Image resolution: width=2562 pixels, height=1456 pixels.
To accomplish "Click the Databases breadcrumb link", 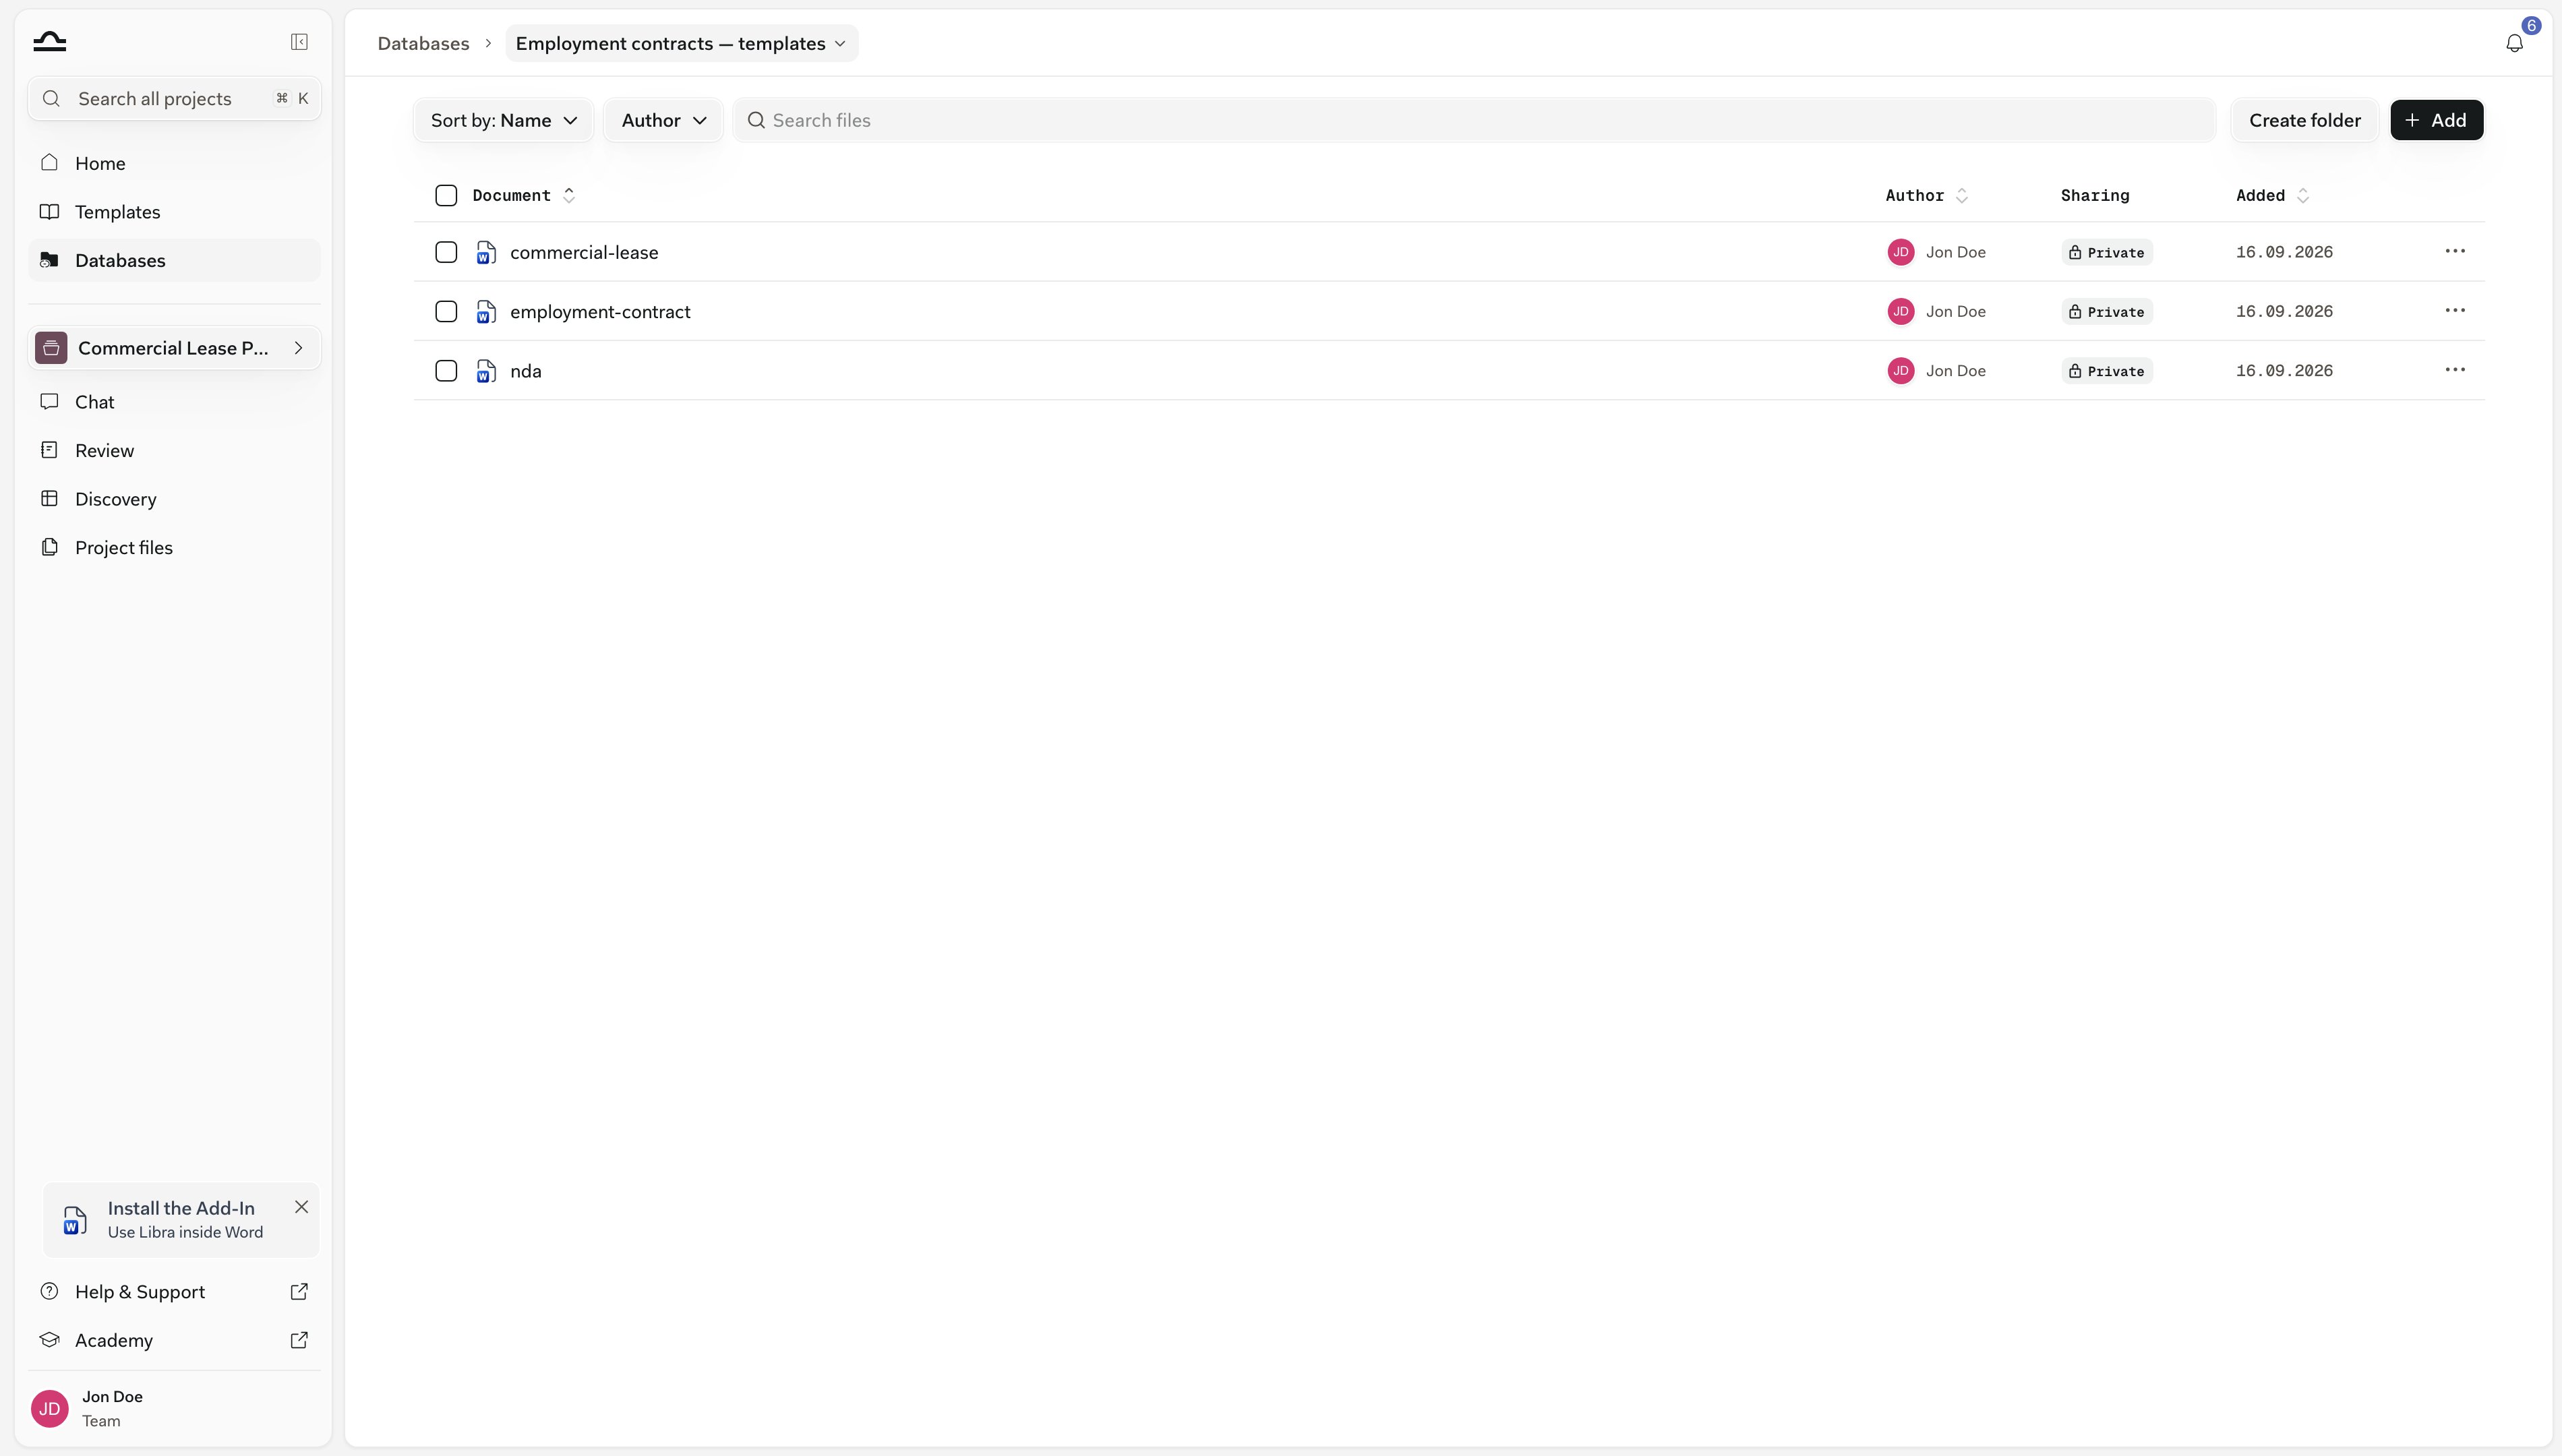I will click(x=423, y=43).
